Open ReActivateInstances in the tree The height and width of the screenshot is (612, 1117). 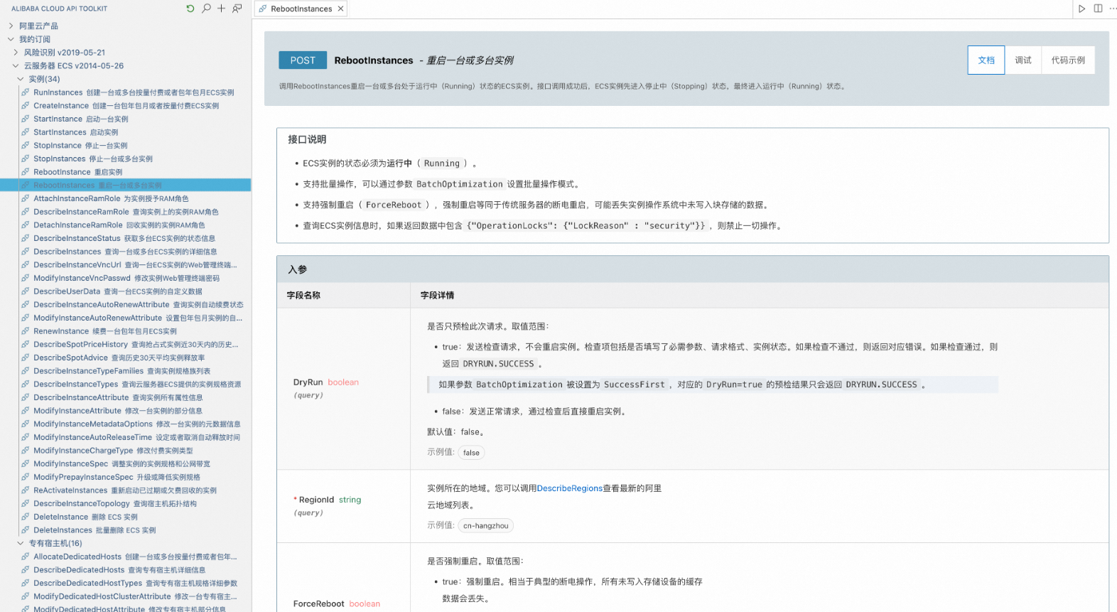pos(126,490)
